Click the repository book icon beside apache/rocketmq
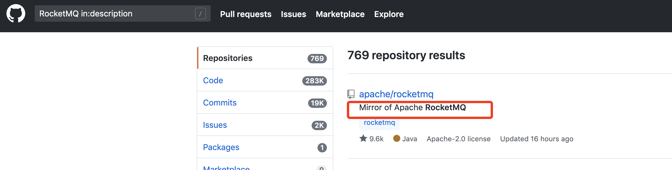 (x=351, y=94)
